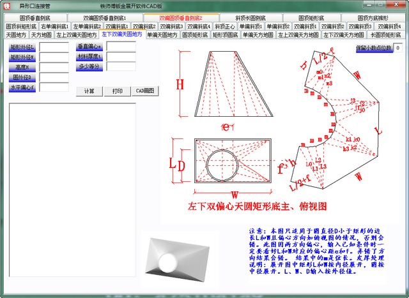Click the 多少等分 label button
Viewport: 409px width, 298px height.
tap(89, 66)
